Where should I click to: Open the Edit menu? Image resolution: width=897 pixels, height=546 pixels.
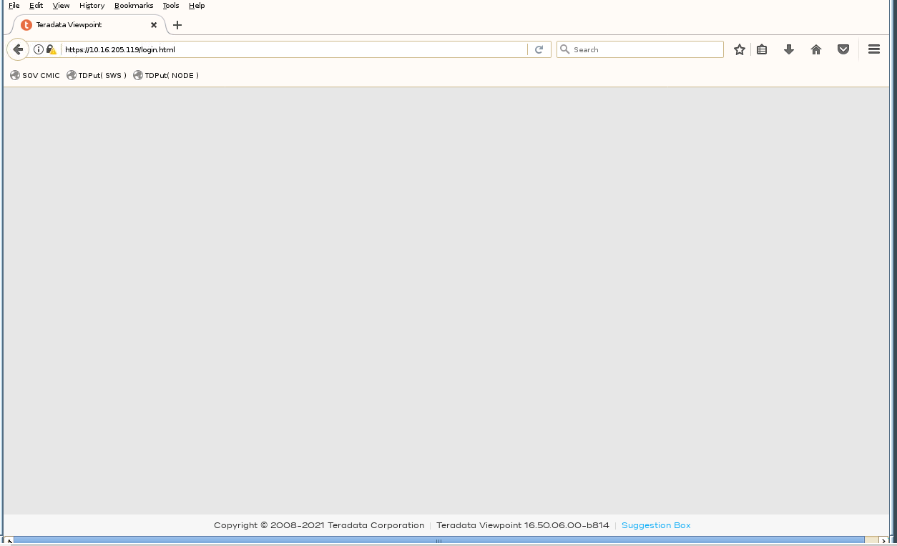pyautogui.click(x=36, y=5)
